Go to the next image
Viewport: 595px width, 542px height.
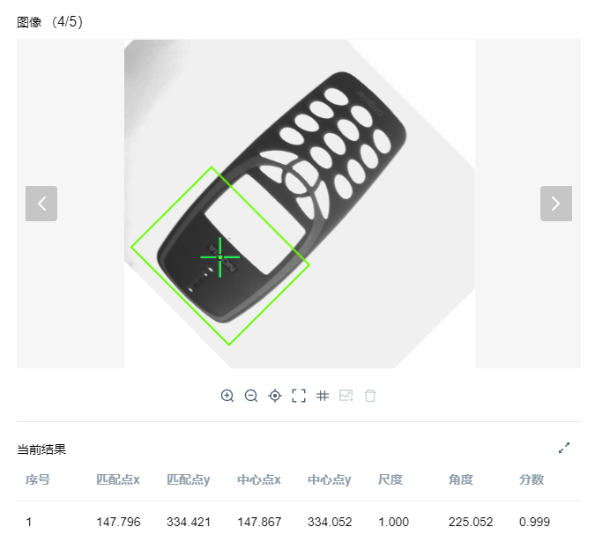coord(556,204)
